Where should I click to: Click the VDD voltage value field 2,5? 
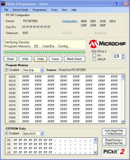[x=117, y=56]
